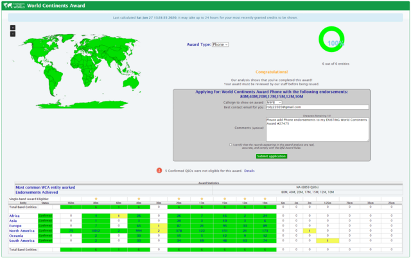Image resolution: width=411 pixels, height=258 pixels.
Task: Click the last calculated notice banner
Action: 205,17
